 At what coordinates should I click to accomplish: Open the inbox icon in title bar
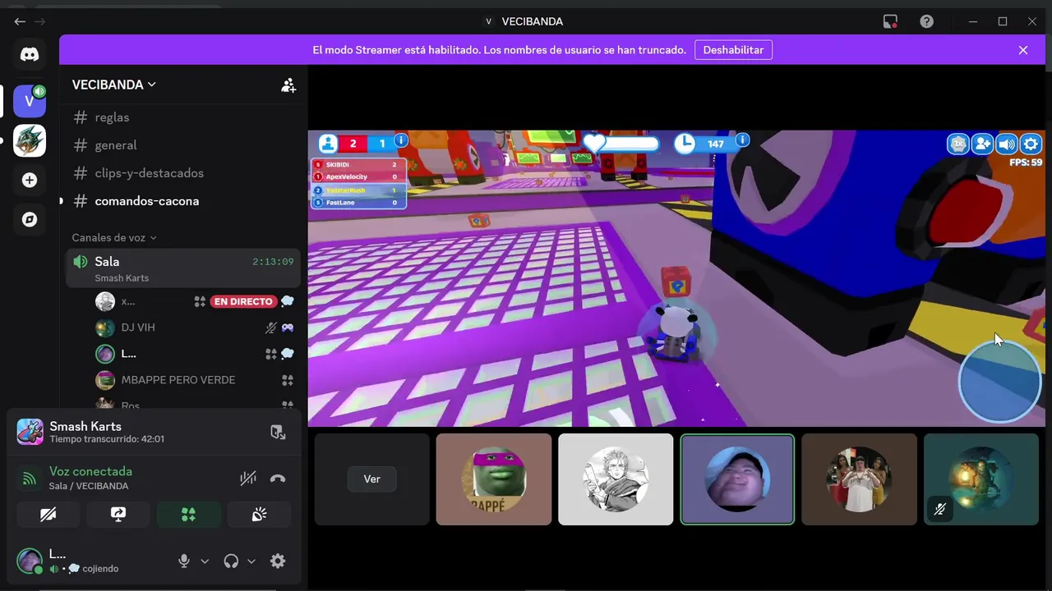point(890,21)
